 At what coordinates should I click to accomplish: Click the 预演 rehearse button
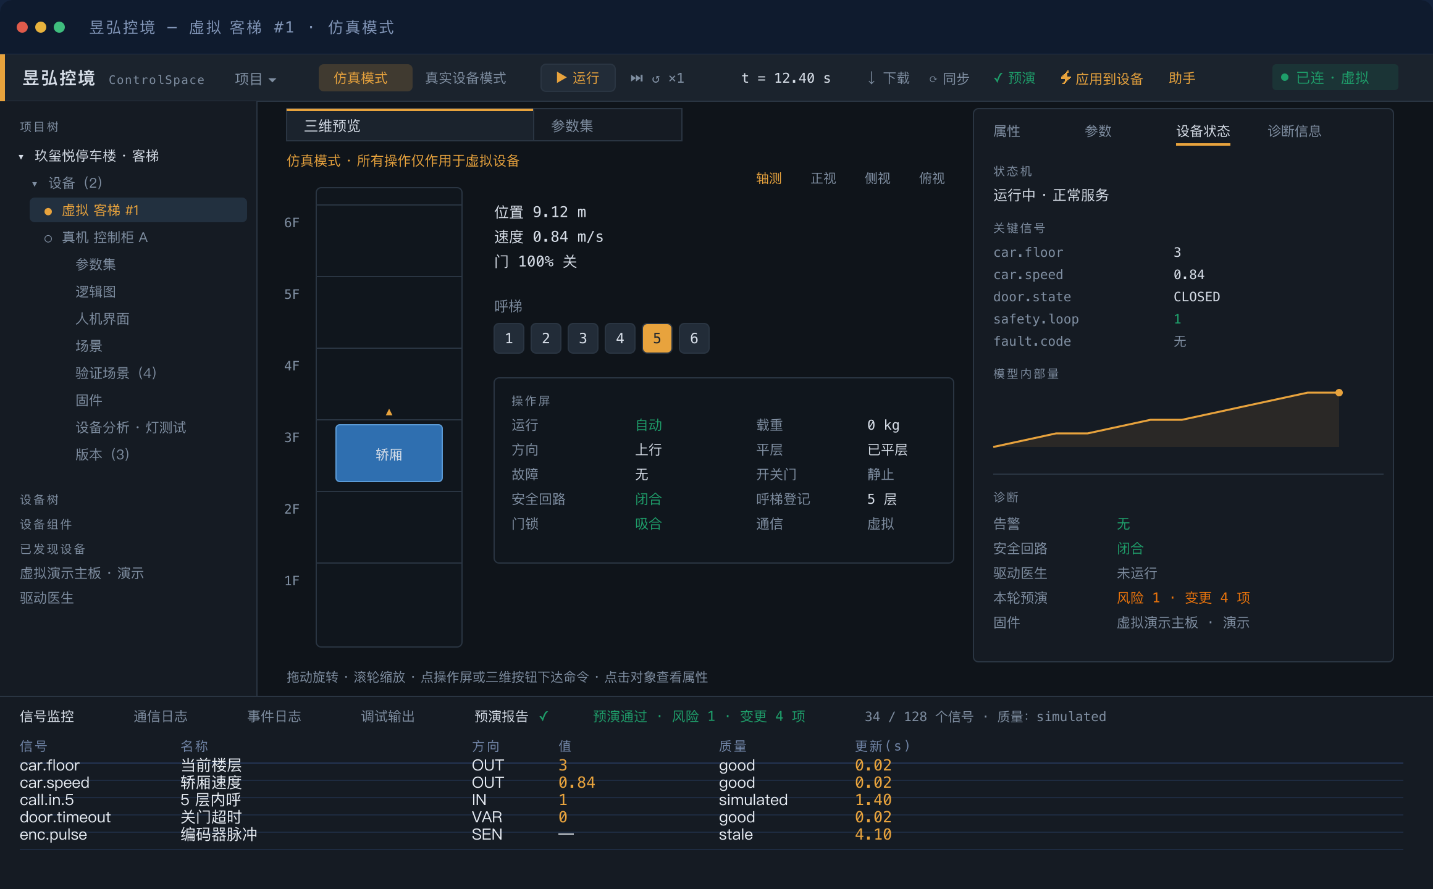click(x=1014, y=78)
